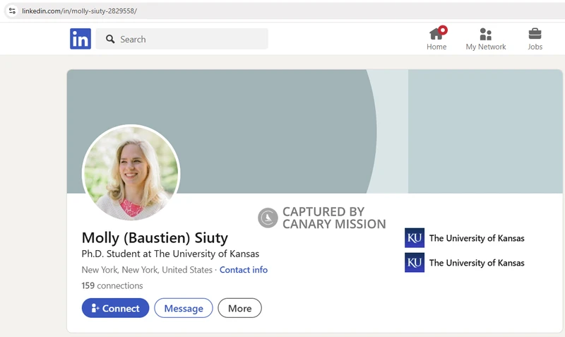The width and height of the screenshot is (565, 337).
Task: Click inside the Search input field
Action: (182, 39)
